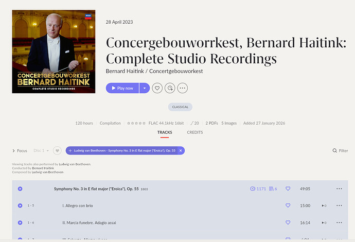355x242 pixels.
Task: Select the TRACKS tab
Action: [165, 132]
